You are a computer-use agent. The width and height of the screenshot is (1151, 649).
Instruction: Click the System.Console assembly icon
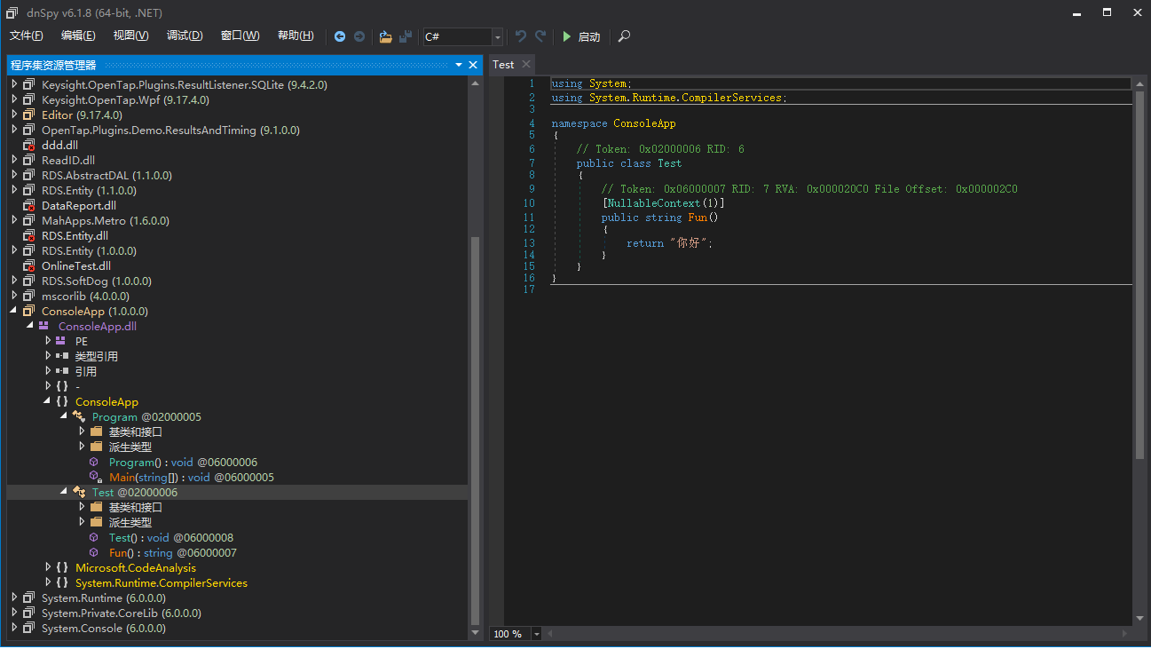28,628
